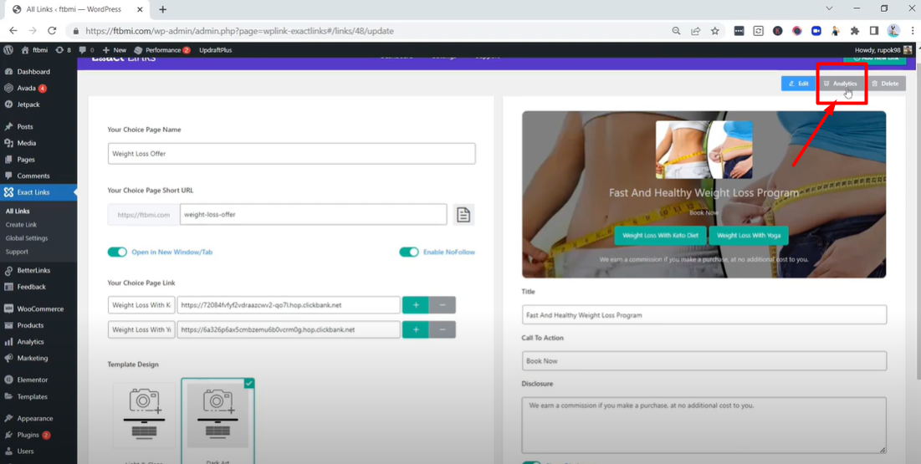Open Global Settings submenu item
The image size is (921, 464).
coord(27,238)
